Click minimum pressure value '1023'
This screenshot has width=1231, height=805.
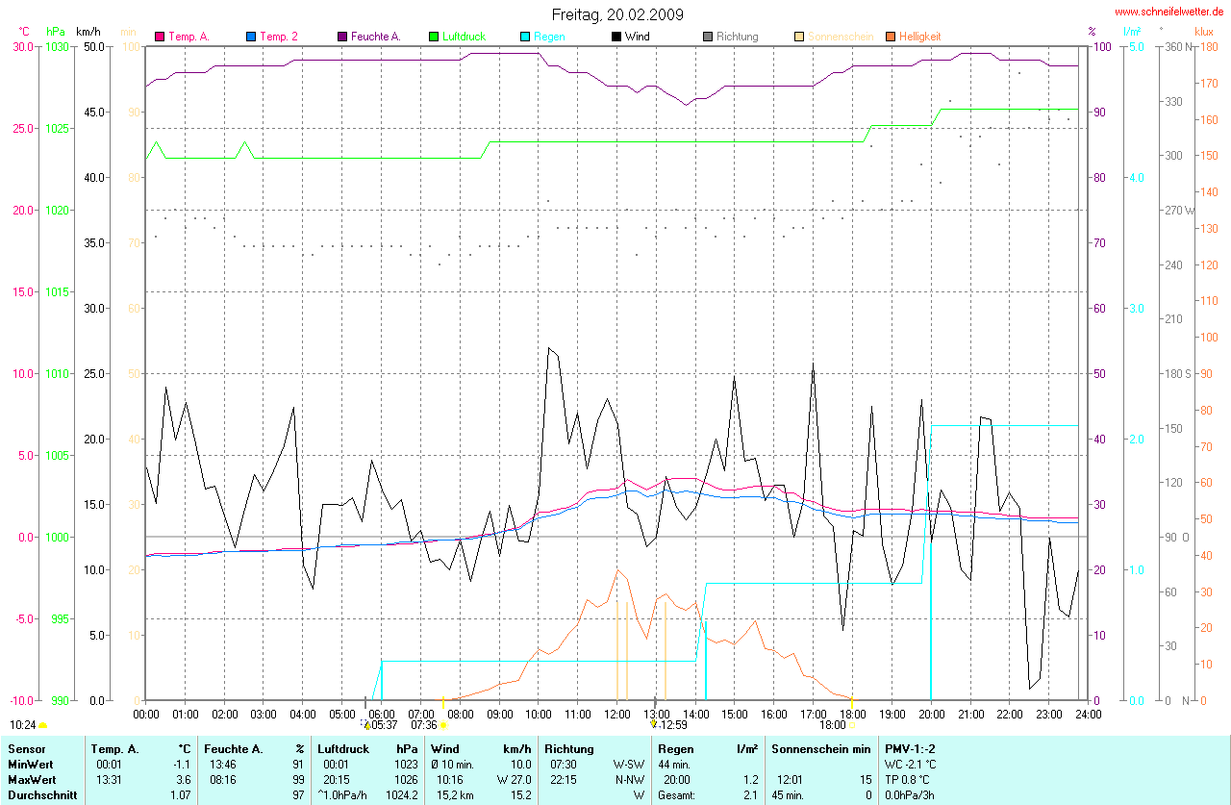pyautogui.click(x=406, y=764)
